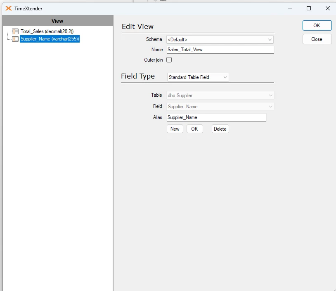This screenshot has width=336, height=291.
Task: Maximize the TimeXtender window
Action: pyautogui.click(x=309, y=8)
